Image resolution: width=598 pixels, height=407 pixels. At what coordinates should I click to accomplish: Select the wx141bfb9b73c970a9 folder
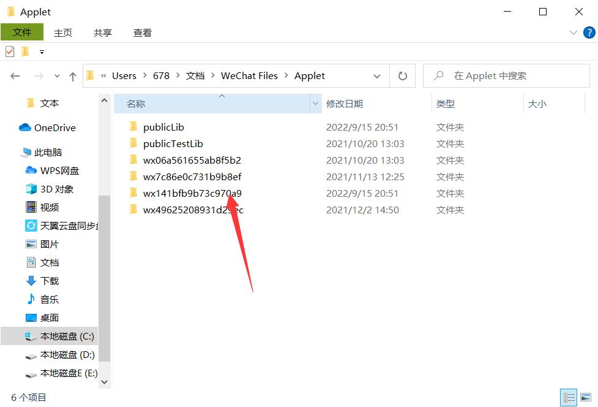pos(192,193)
